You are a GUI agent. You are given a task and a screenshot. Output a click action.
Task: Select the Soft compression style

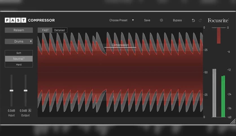[x=19, y=53]
